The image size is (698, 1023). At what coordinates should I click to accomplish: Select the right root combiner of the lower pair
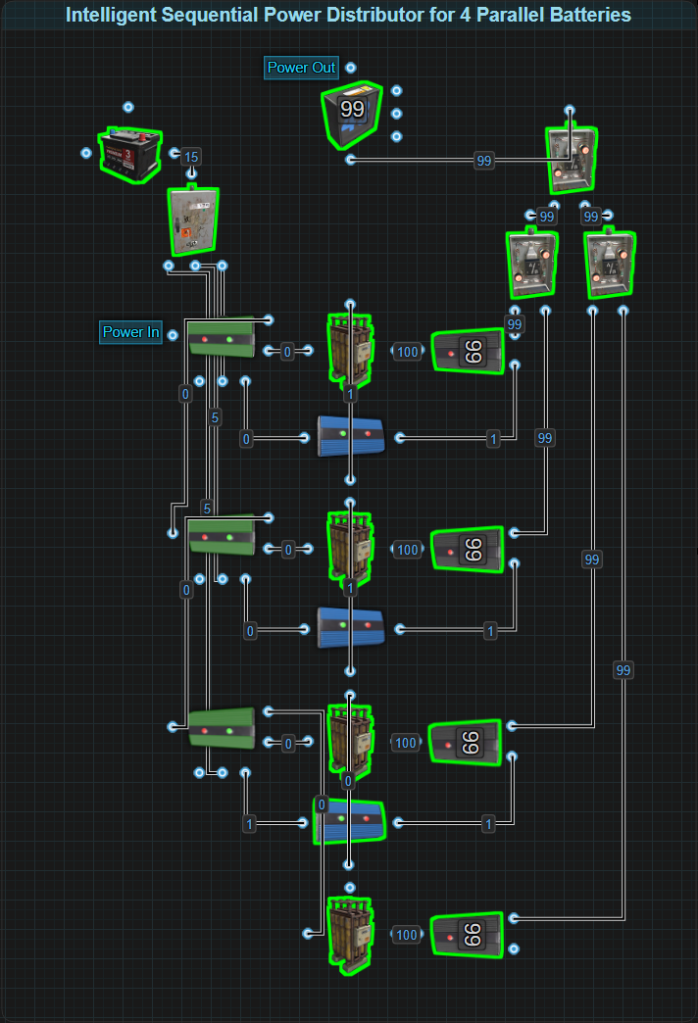tap(610, 263)
